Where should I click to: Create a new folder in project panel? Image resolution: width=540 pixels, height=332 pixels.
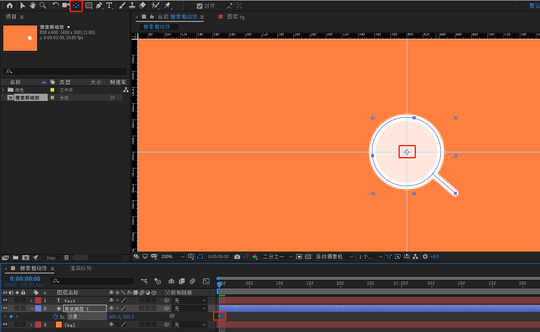pyautogui.click(x=15, y=257)
